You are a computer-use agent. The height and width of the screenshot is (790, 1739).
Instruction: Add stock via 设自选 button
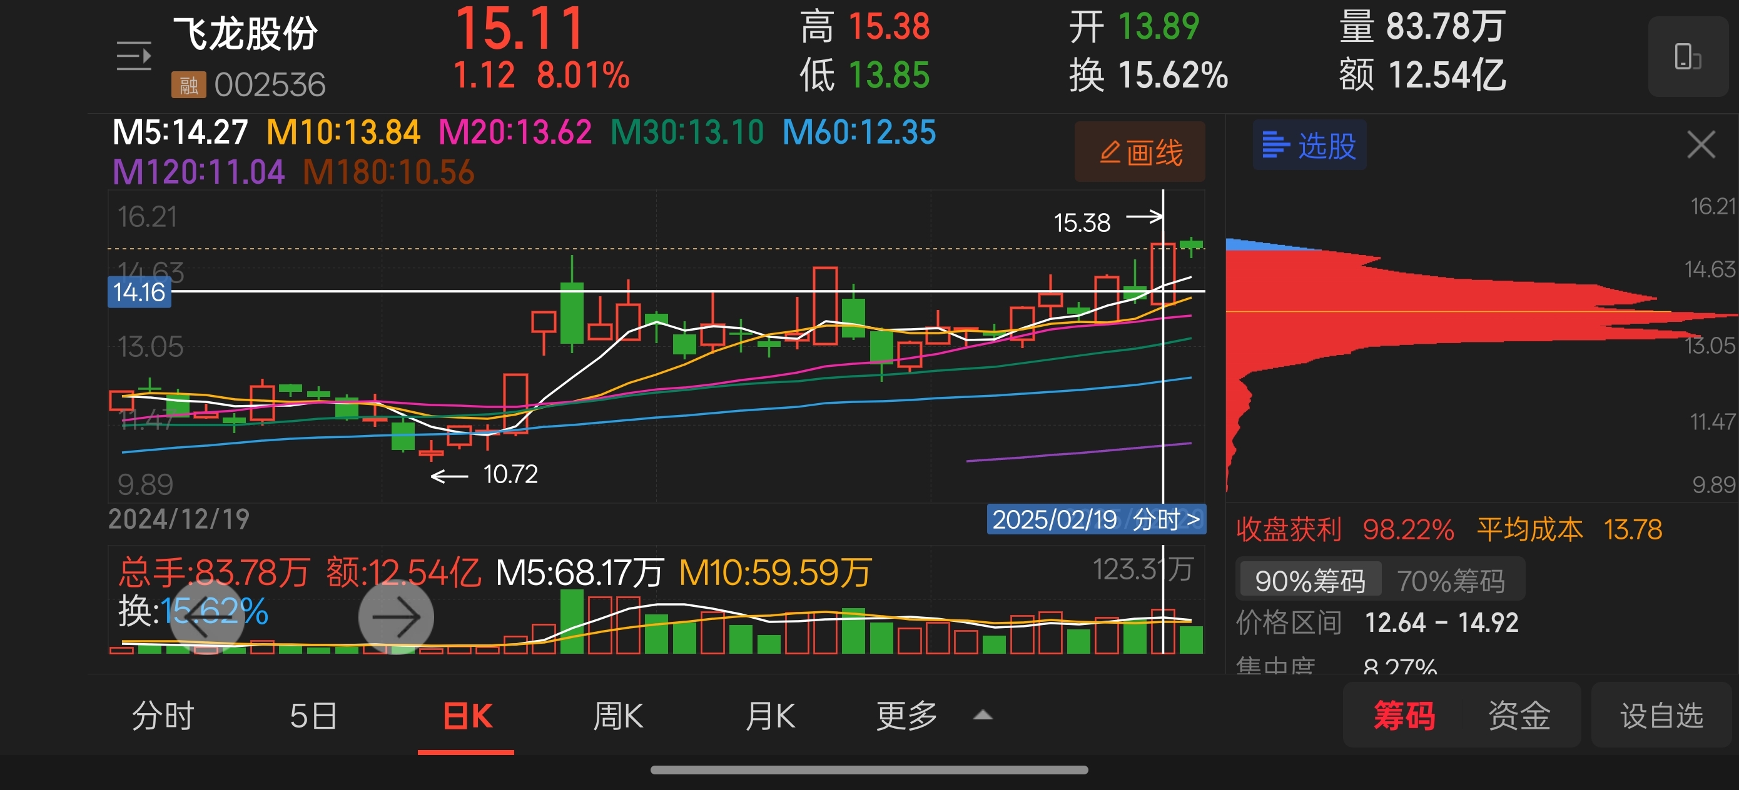tap(1661, 715)
